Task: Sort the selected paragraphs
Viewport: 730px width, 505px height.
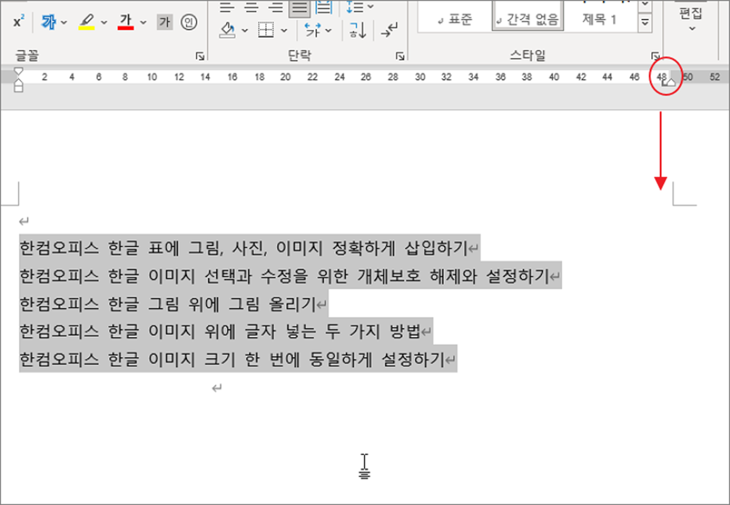Action: tap(357, 30)
